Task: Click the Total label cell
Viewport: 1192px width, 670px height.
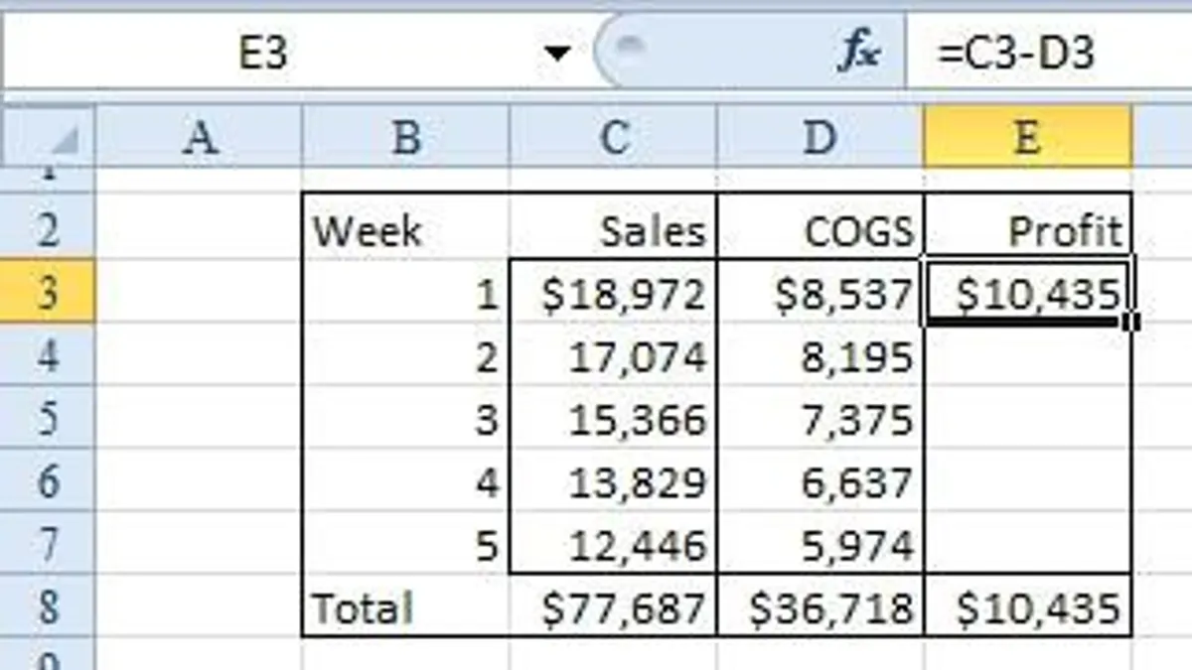Action: pyautogui.click(x=405, y=607)
